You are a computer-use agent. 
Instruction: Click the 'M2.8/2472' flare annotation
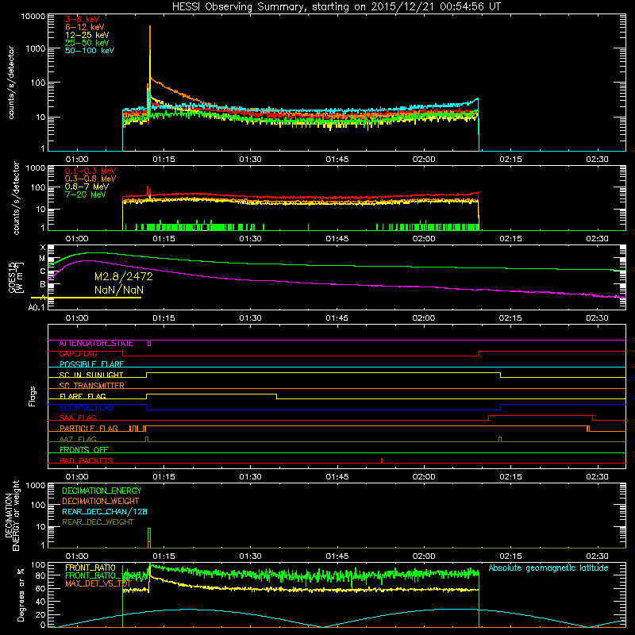tap(124, 276)
